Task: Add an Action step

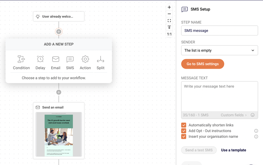Action: pos(85,63)
